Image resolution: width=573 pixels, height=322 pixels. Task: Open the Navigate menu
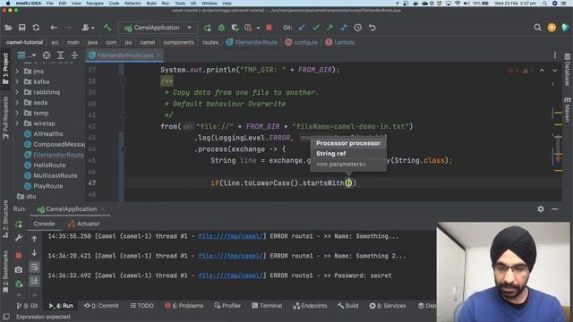click(x=95, y=4)
